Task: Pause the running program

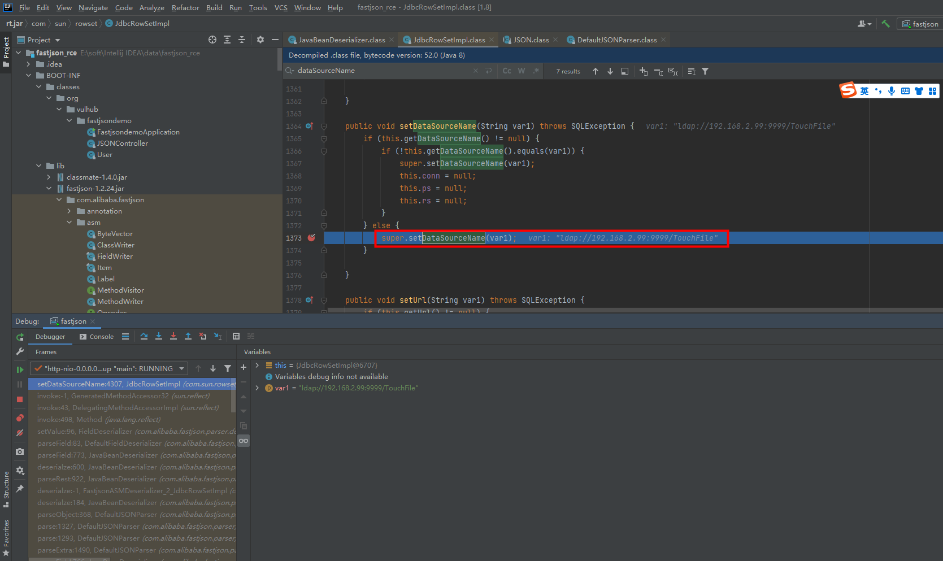Action: tap(20, 384)
